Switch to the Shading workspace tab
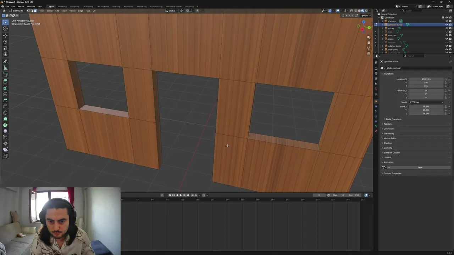This screenshot has width=454, height=255. (116, 6)
